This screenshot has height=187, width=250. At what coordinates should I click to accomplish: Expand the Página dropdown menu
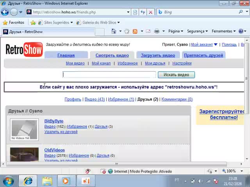[x=176, y=31]
